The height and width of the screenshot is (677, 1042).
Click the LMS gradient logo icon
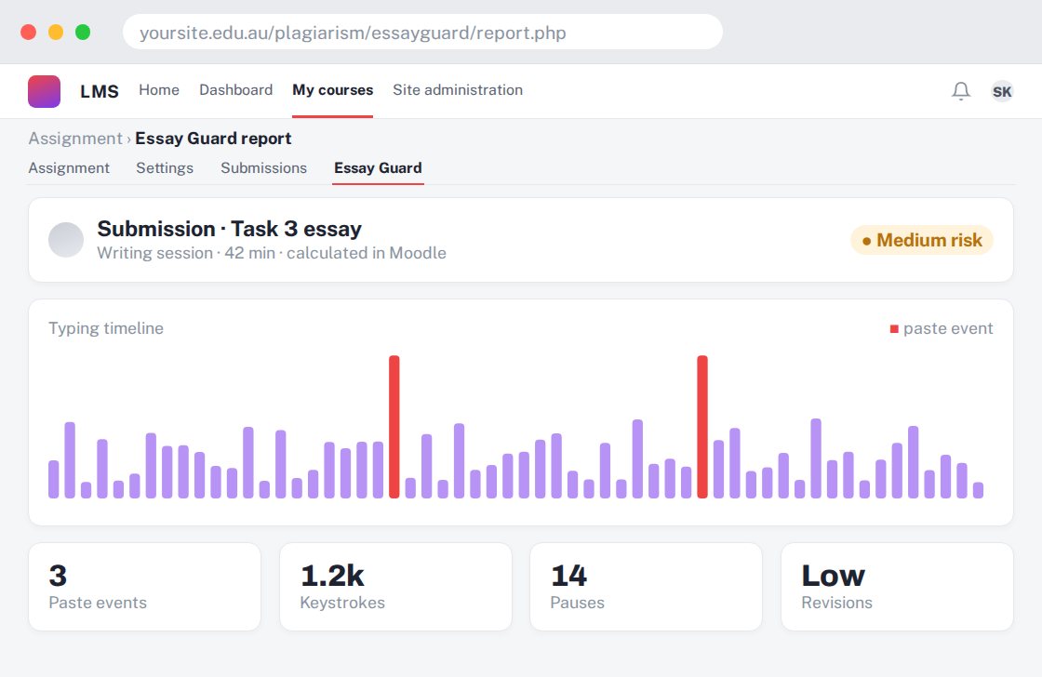click(x=44, y=91)
